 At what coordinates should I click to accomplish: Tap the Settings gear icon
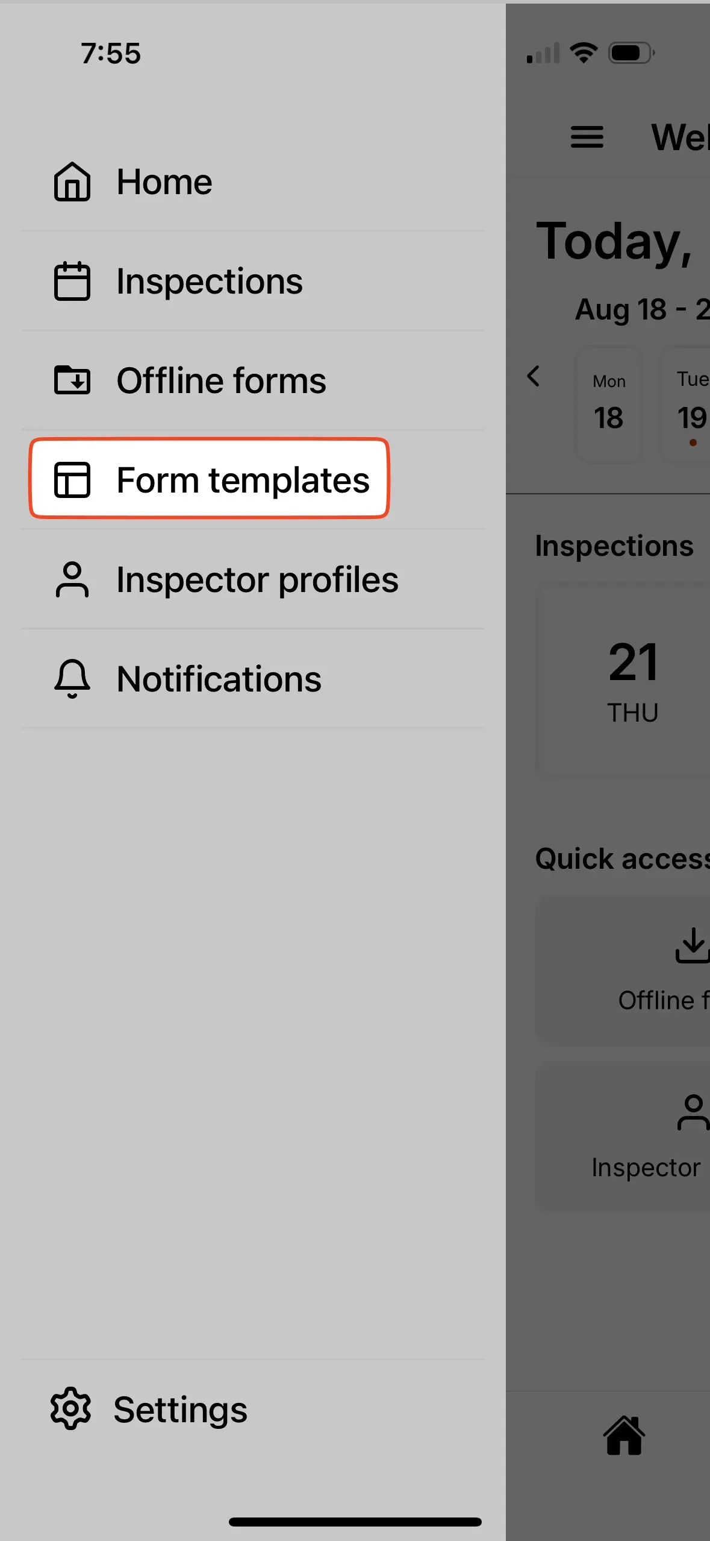tap(70, 1407)
